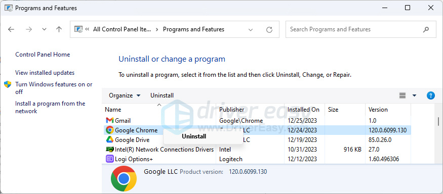Open Turn Windows features on or off
This screenshot has width=443, height=194.
54,88
